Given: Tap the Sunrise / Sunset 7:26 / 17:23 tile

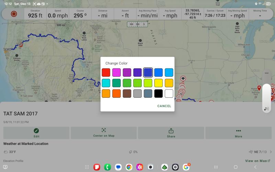Looking at the screenshot, I should tap(215, 14).
